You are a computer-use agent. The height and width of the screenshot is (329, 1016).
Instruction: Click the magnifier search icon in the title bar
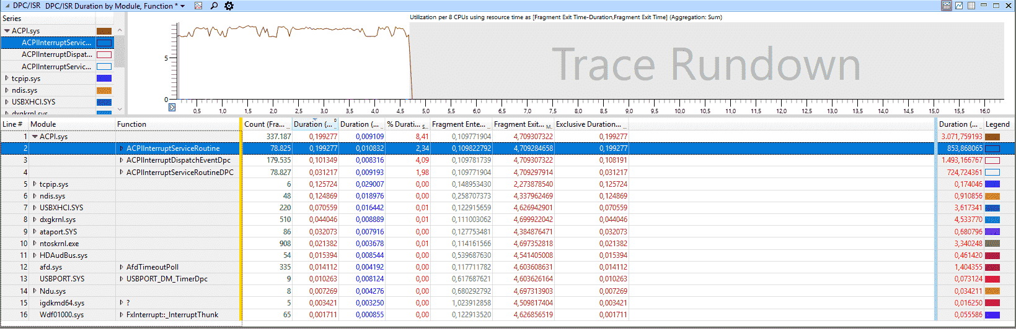(x=214, y=6)
